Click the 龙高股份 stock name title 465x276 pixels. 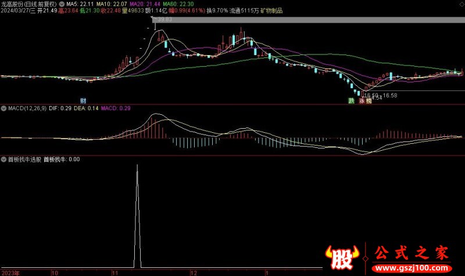click(16, 3)
